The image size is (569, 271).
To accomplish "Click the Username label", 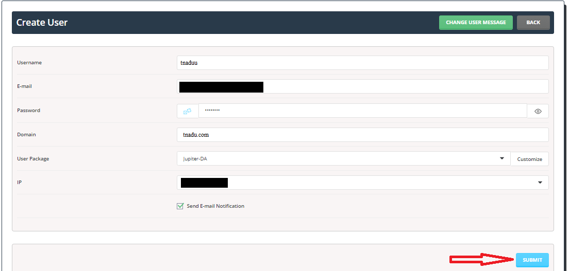I will pos(29,63).
